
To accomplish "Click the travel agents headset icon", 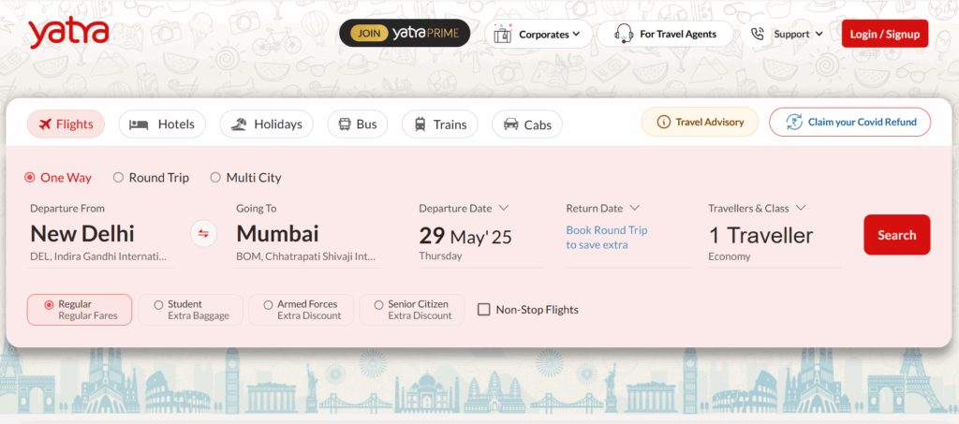I will [x=624, y=35].
